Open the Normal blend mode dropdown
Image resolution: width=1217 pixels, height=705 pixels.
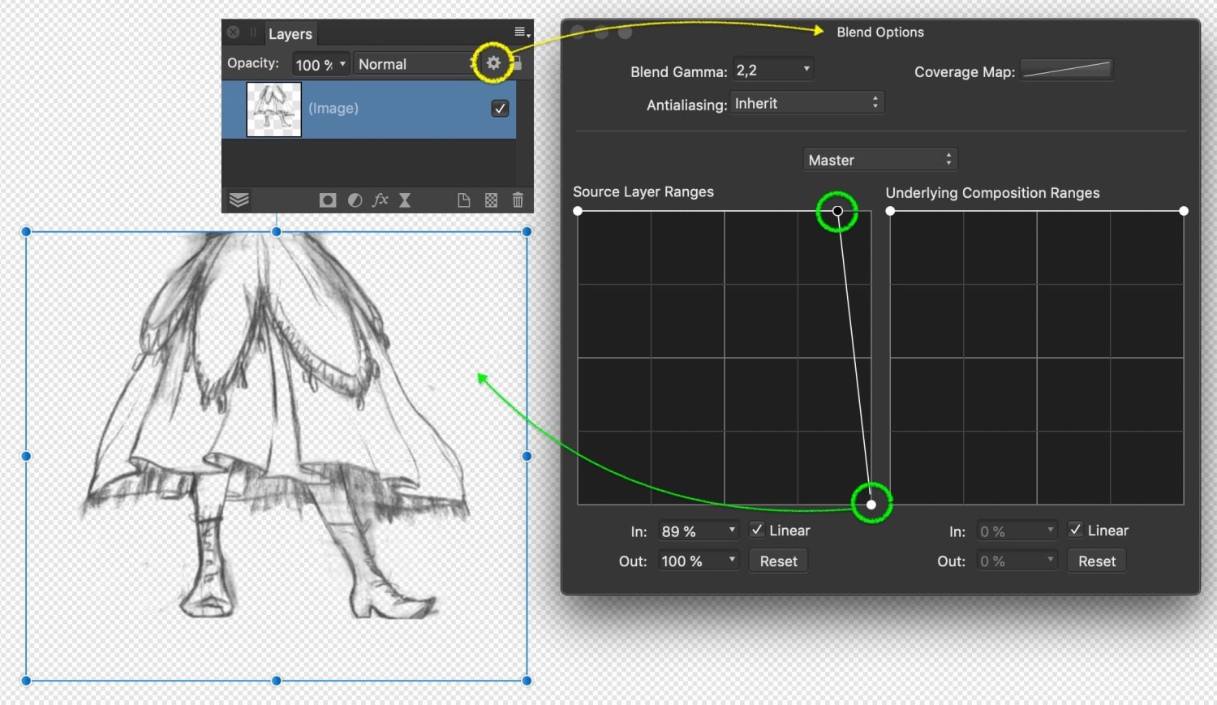(414, 64)
